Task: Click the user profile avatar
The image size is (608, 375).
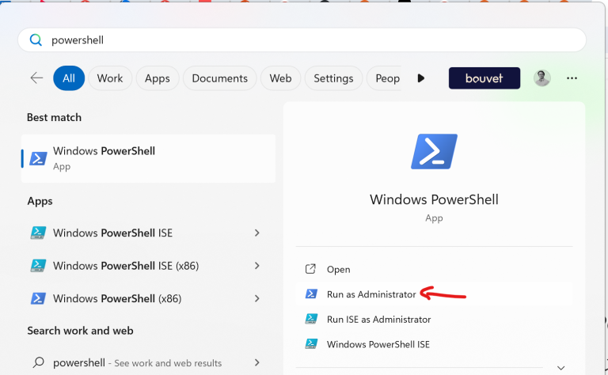Action: pos(541,78)
